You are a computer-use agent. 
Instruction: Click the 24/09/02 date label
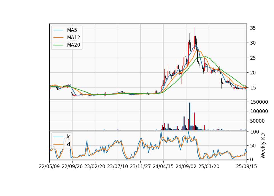186,166
